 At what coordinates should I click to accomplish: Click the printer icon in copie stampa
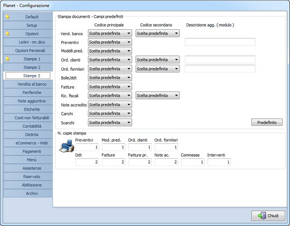click(67, 146)
